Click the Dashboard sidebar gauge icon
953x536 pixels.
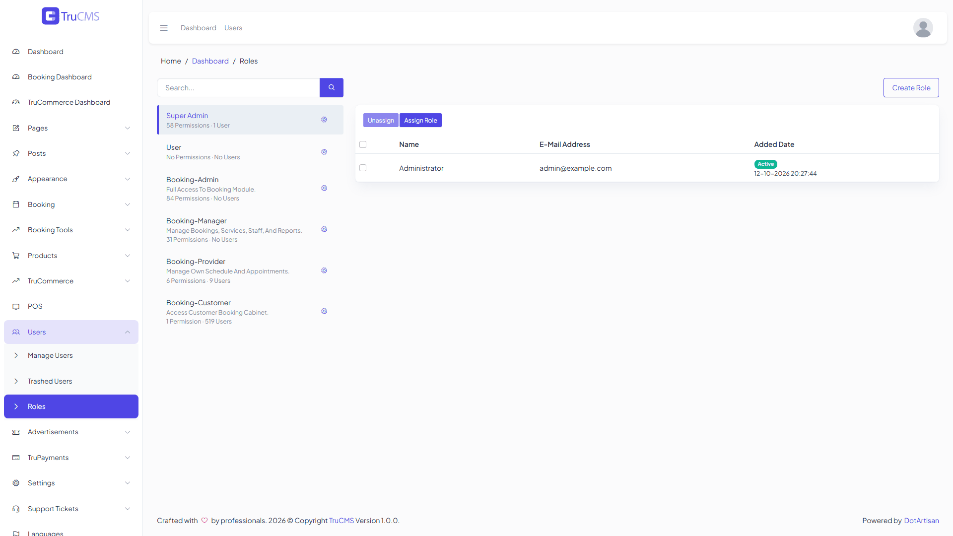tap(16, 52)
